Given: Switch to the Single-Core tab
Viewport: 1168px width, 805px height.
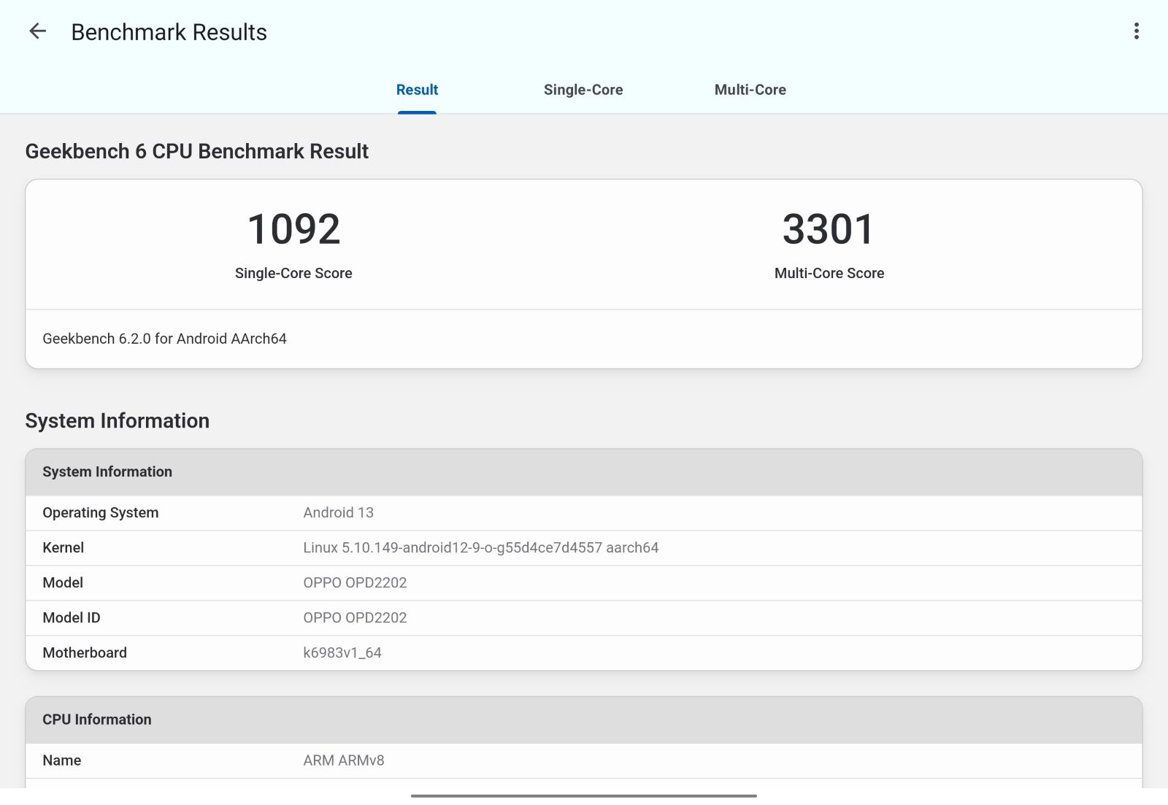Looking at the screenshot, I should coord(583,90).
